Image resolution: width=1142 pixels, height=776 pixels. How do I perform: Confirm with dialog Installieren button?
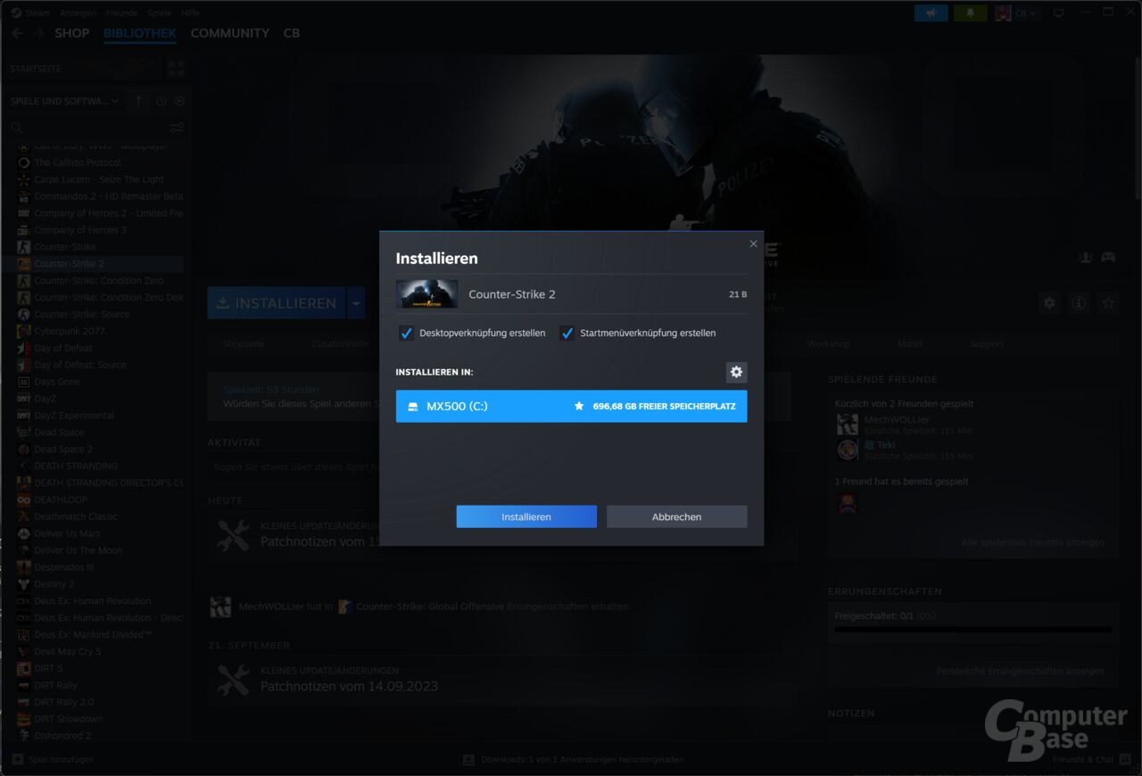526,516
